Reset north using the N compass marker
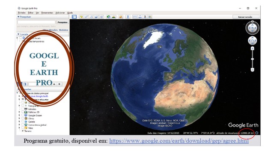The width and height of the screenshot is (274, 154). click(x=252, y=22)
